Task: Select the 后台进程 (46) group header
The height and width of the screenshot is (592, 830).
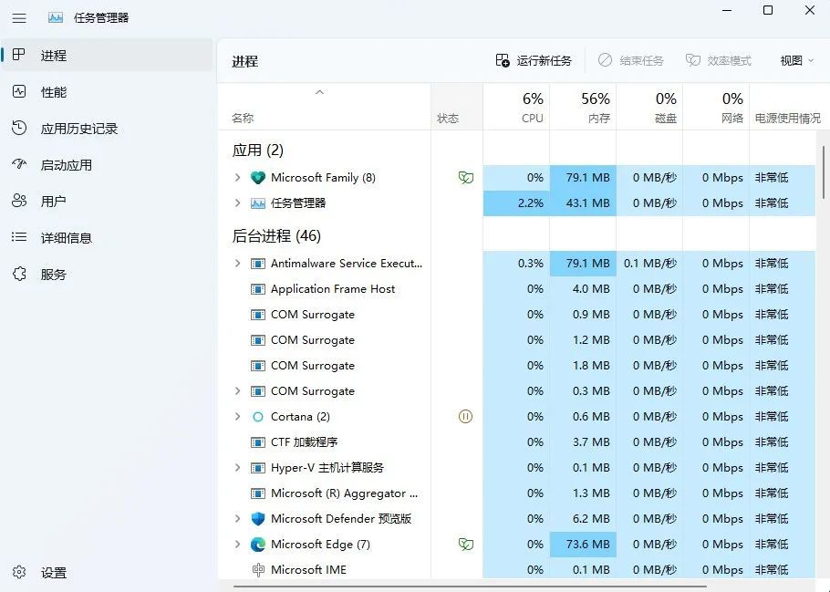Action: coord(276,235)
